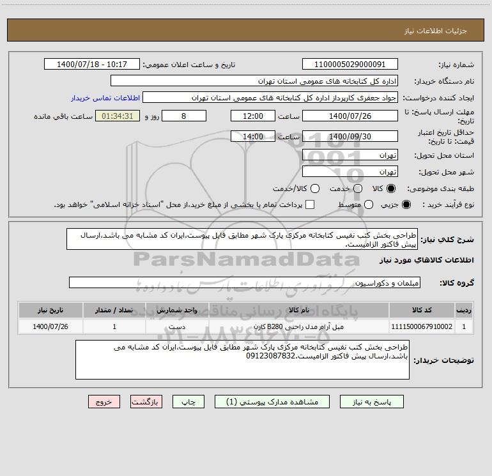Click the پاسخ به نیاز button

(372, 402)
